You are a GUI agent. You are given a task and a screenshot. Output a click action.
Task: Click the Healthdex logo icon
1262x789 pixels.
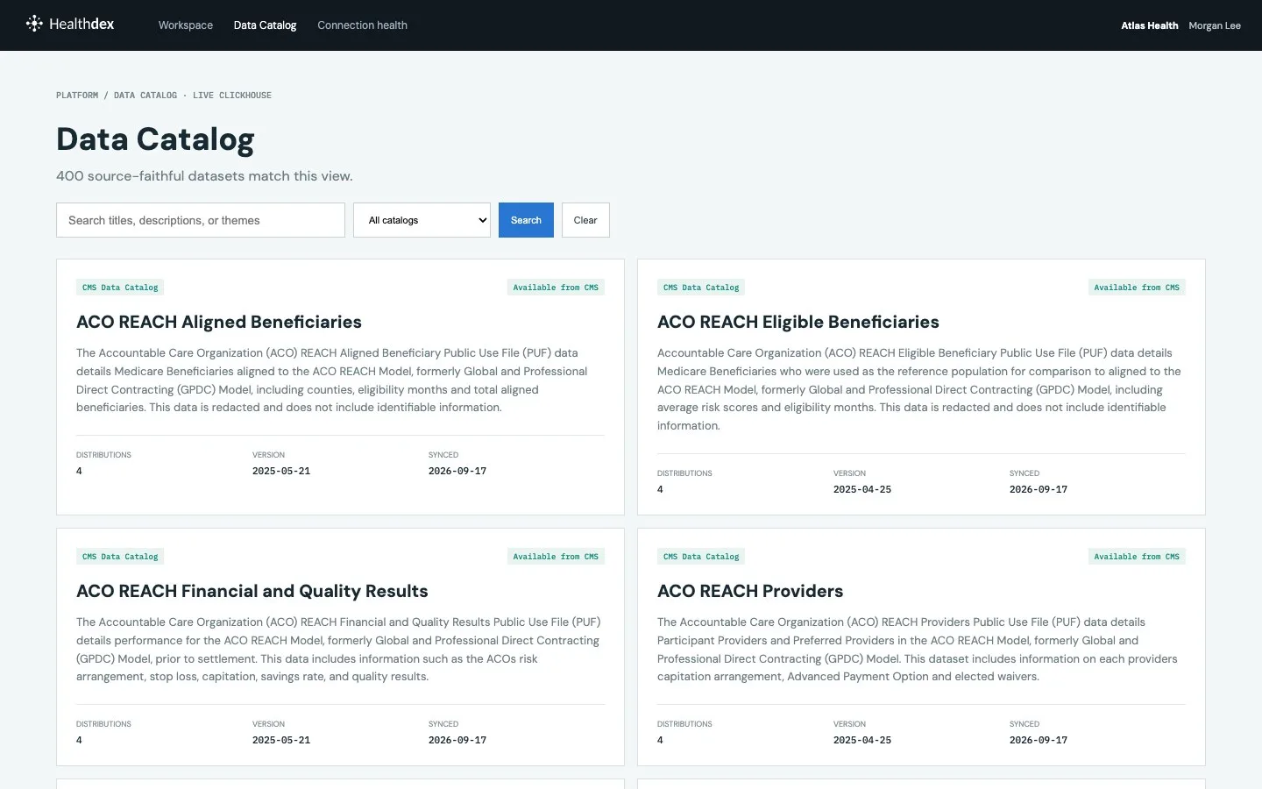[x=34, y=24]
